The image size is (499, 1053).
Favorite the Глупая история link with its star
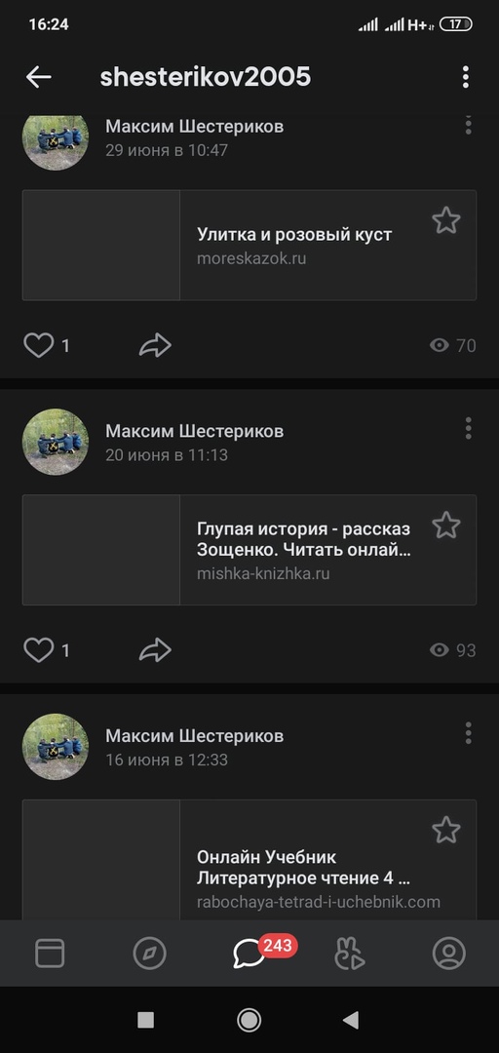446,526
